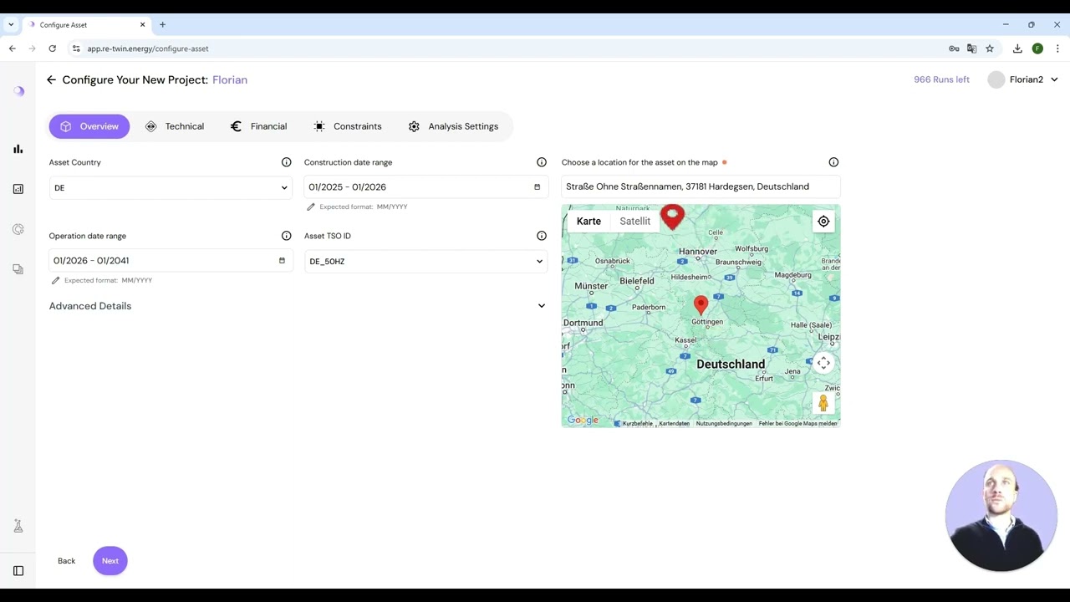Center map on my current location
The width and height of the screenshot is (1070, 602).
pyautogui.click(x=823, y=222)
